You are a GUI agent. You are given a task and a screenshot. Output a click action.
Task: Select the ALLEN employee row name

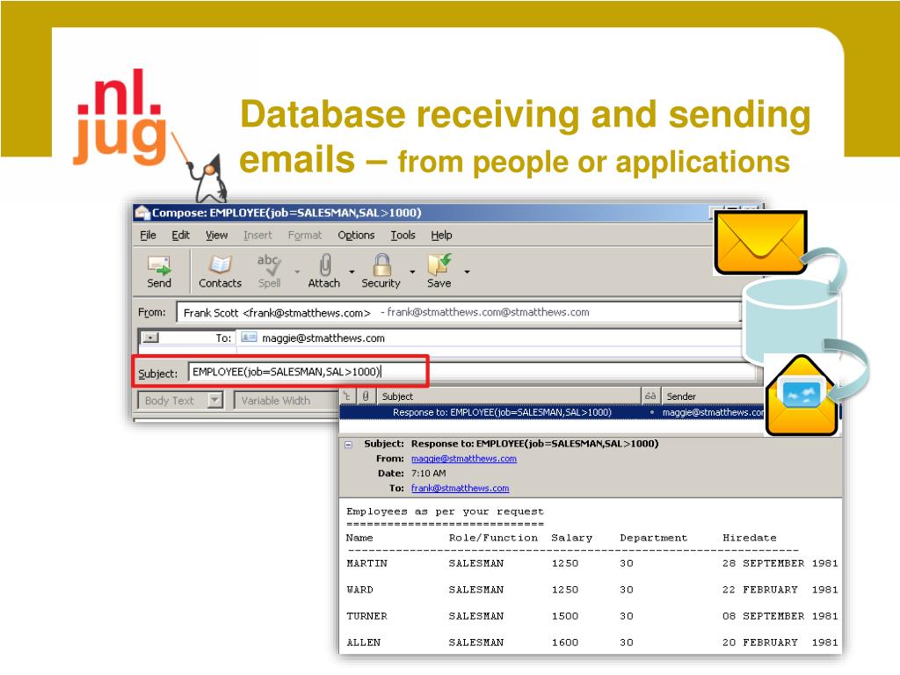tap(363, 642)
